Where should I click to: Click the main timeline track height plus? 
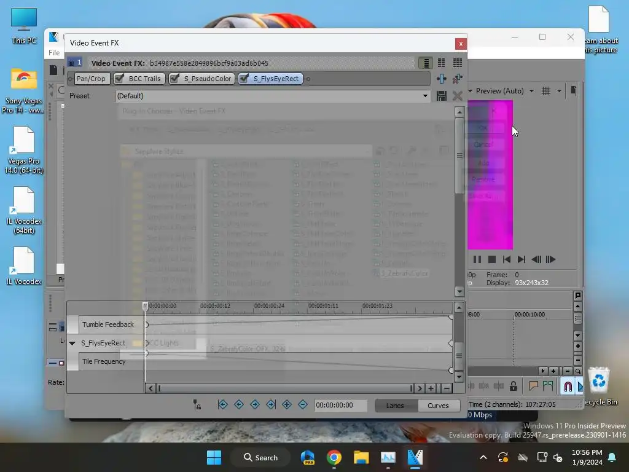tap(577, 347)
